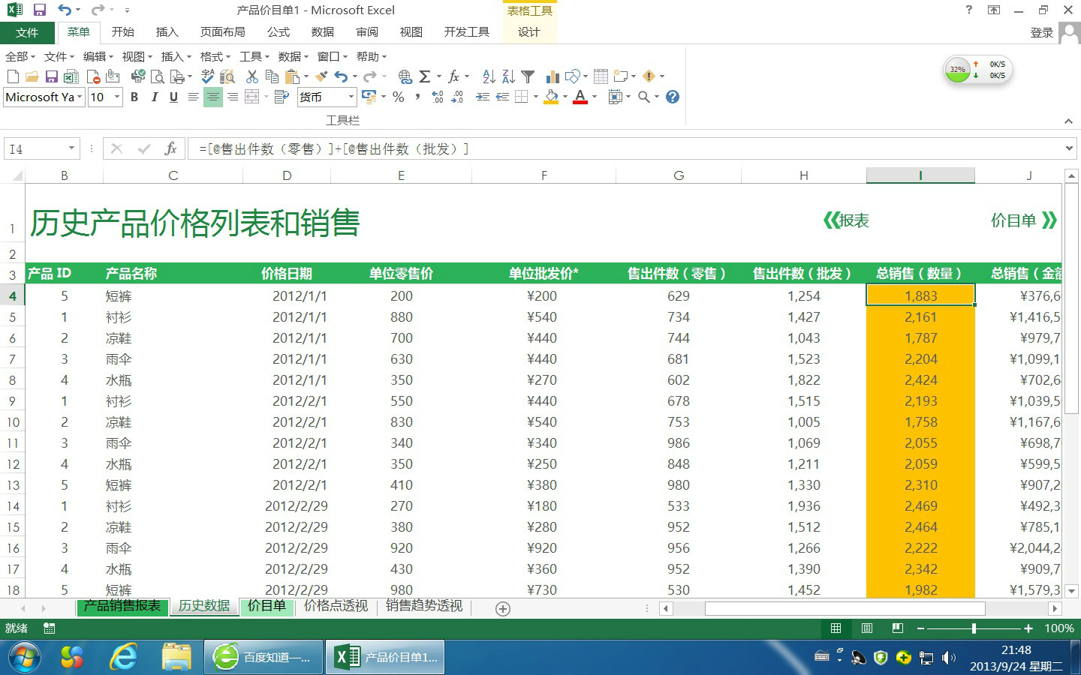
Task: Click the Cut scissors icon
Action: click(x=252, y=76)
